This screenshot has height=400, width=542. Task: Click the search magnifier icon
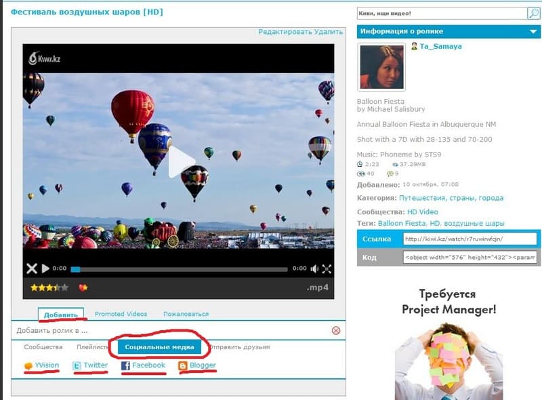click(x=533, y=13)
